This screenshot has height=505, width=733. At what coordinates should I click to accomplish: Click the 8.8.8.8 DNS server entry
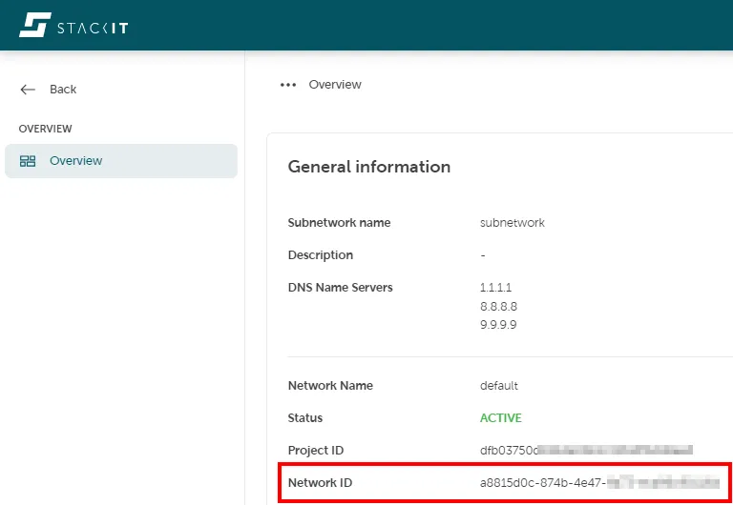[x=498, y=307]
